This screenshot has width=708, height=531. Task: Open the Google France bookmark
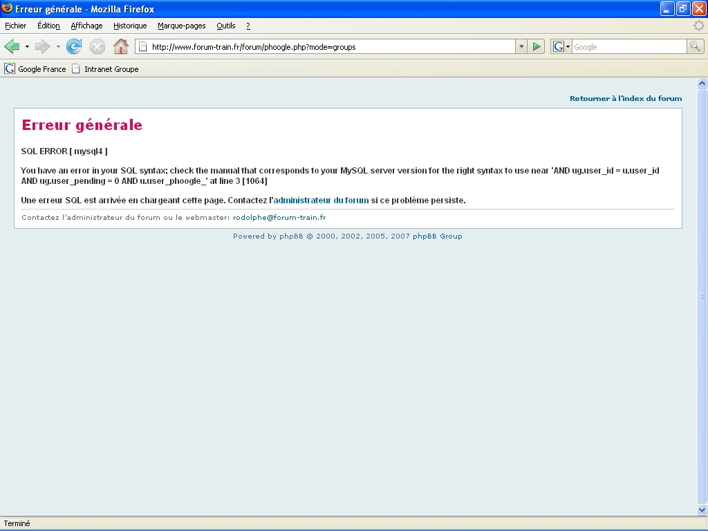tap(35, 69)
